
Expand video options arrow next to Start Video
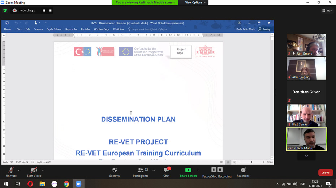43,170
